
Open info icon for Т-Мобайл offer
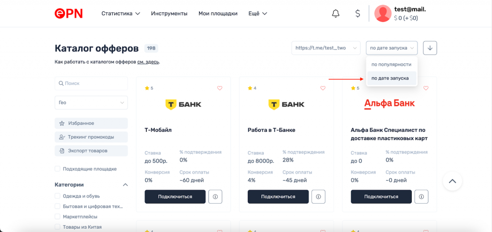click(215, 197)
